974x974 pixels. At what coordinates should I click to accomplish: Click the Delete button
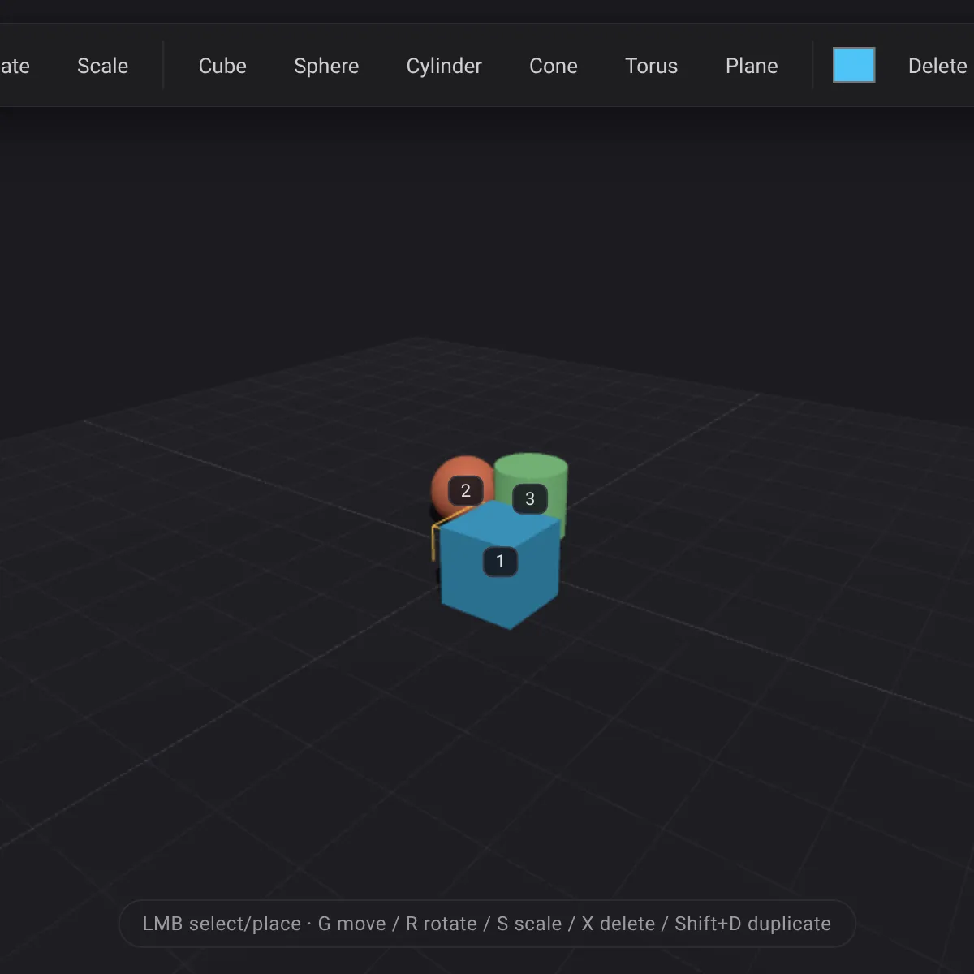pyautogui.click(x=937, y=66)
